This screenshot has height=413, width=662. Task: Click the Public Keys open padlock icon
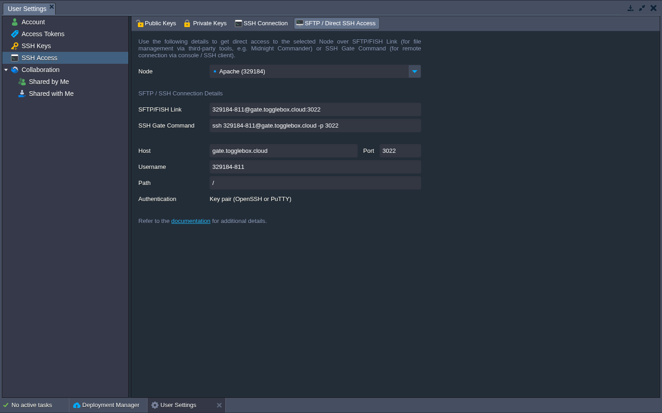pos(140,23)
